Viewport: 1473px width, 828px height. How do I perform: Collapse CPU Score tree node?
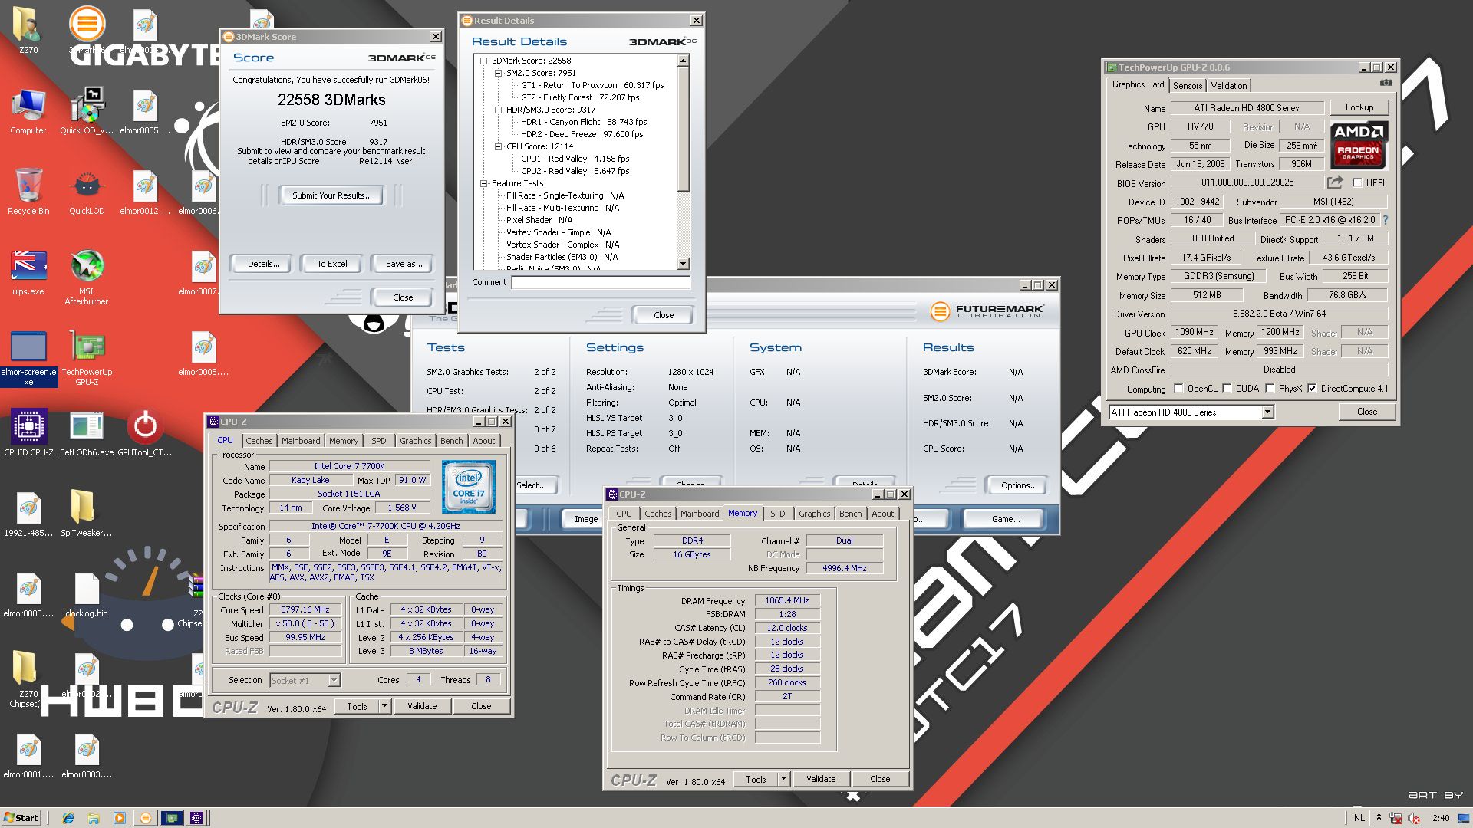(498, 146)
